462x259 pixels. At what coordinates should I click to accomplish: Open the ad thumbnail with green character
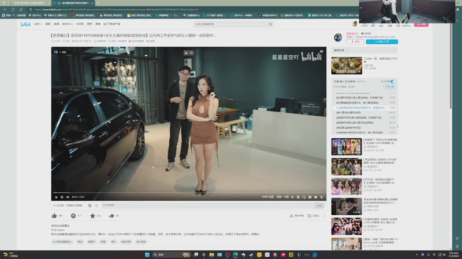(x=346, y=66)
